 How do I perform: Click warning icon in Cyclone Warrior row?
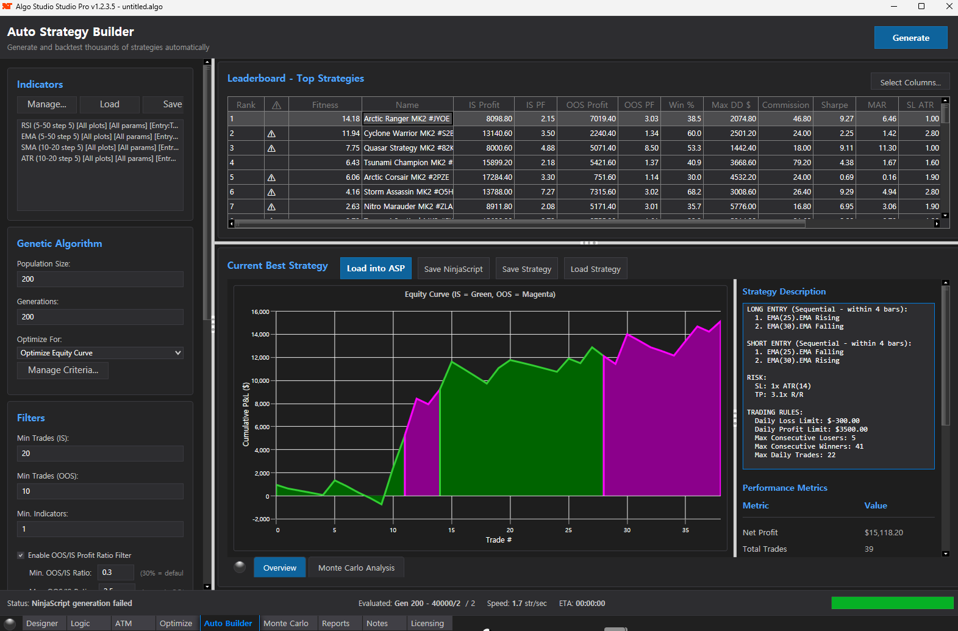pyautogui.click(x=271, y=134)
